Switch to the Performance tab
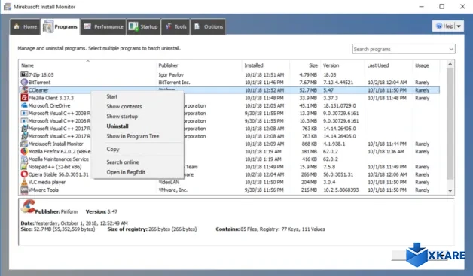This screenshot has height=276, width=473. click(103, 26)
